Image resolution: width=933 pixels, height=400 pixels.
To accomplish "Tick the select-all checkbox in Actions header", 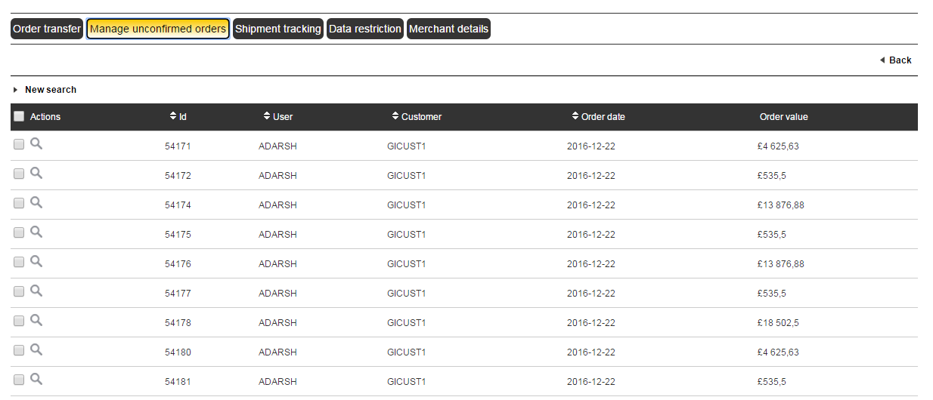I will (19, 116).
